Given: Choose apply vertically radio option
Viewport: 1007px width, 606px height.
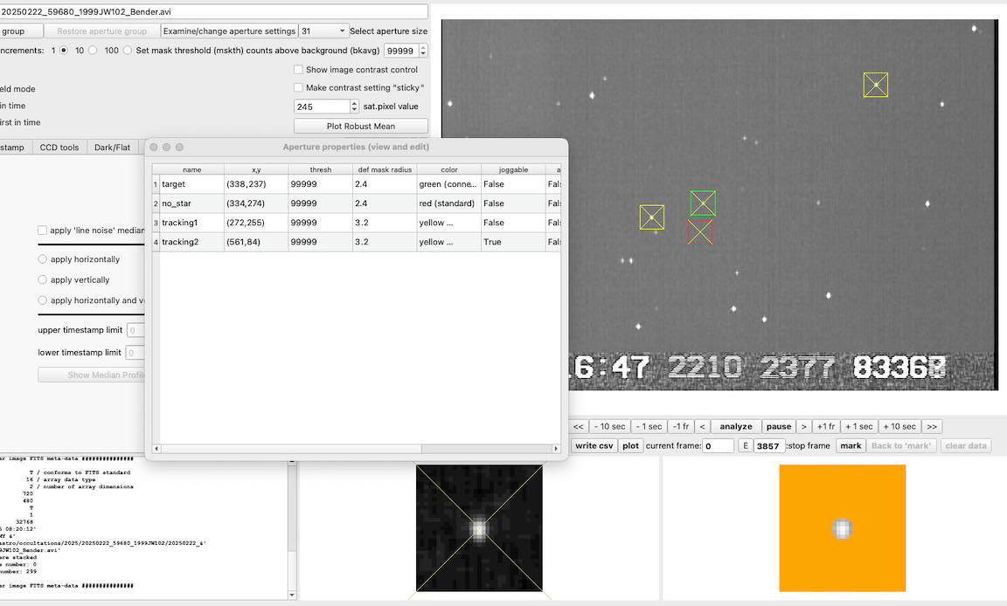Looking at the screenshot, I should tap(42, 279).
